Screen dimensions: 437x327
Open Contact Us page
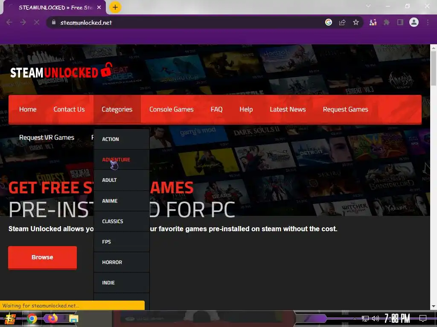click(69, 109)
